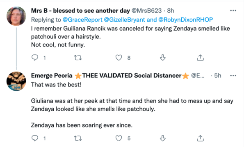
Task: Open the @GizelleBryant mention link
Action: pyautogui.click(x=124, y=20)
